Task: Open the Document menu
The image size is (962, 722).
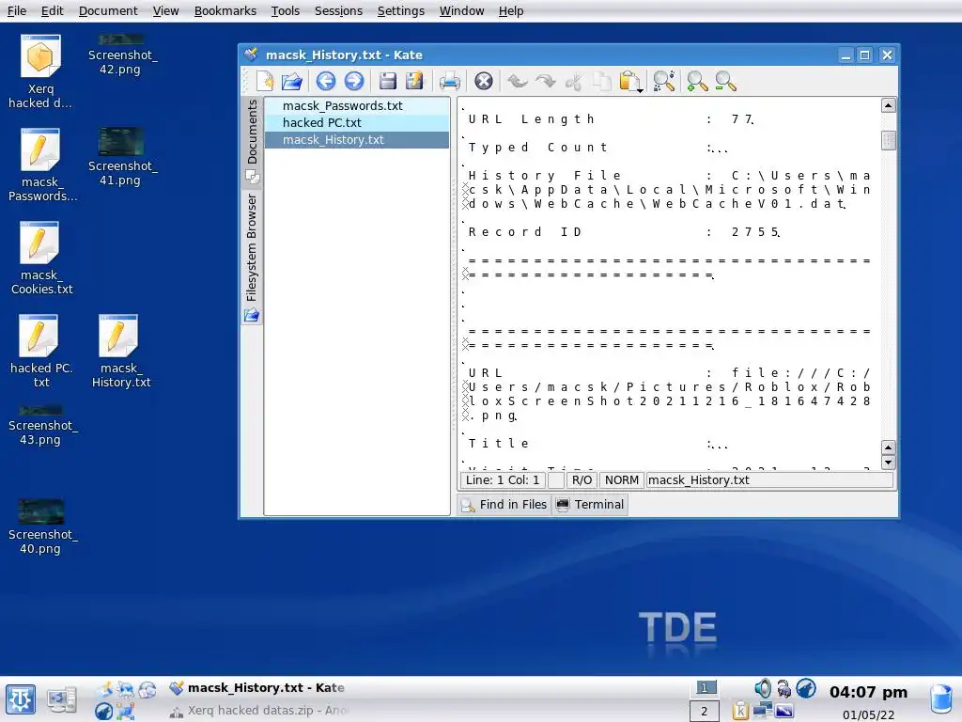Action: pos(108,11)
